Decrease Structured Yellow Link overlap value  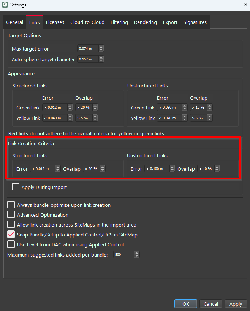click(95, 120)
